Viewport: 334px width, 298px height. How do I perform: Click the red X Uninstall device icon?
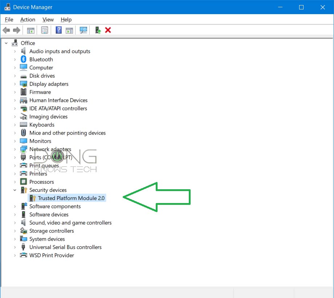coord(108,30)
